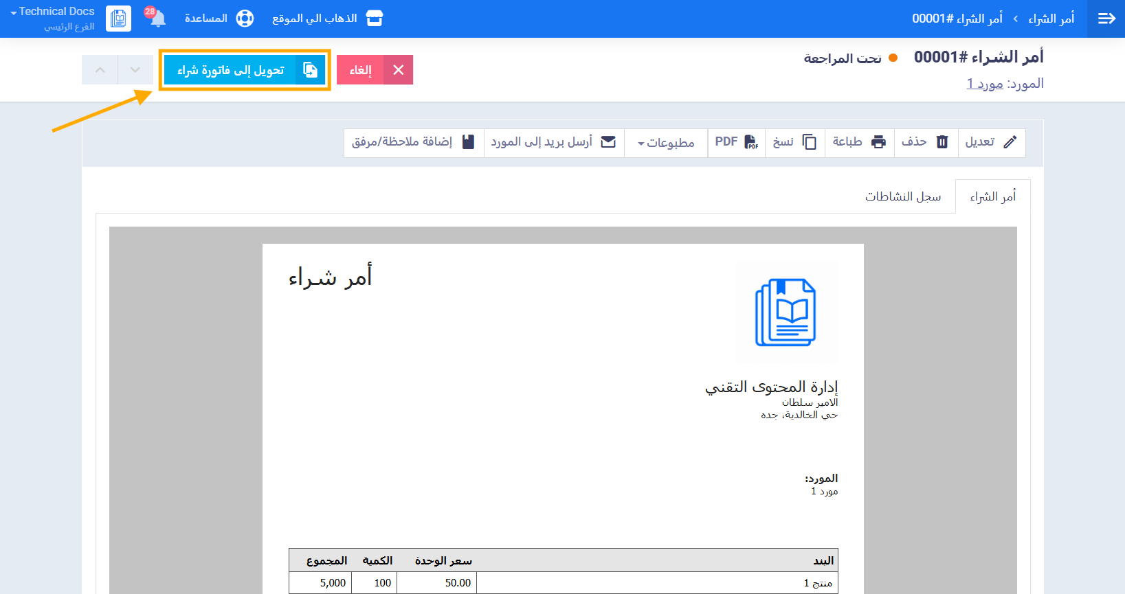
Task: Add a note or attachment (إضافة ملاحظة/مرفق)
Action: (x=413, y=142)
